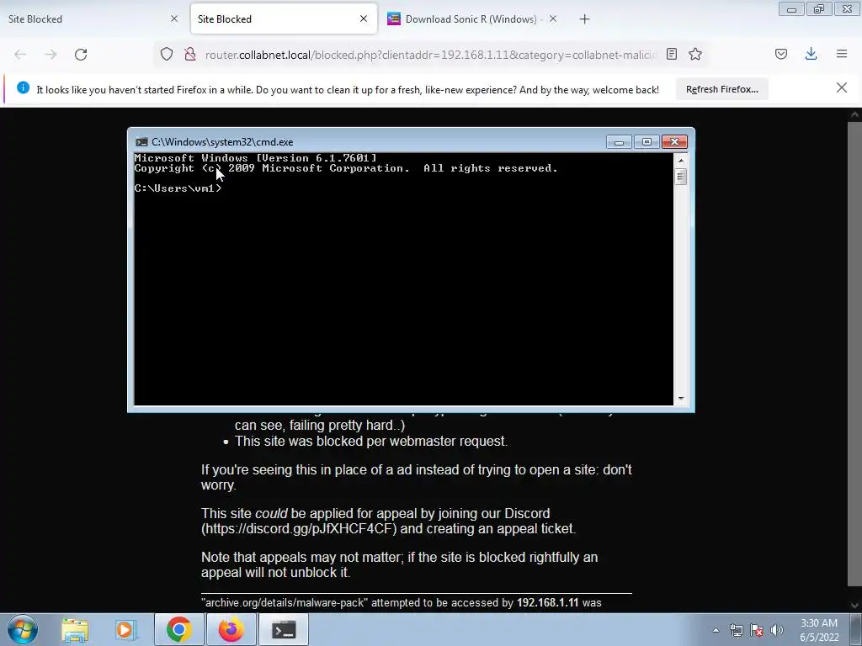
Task: Restore down the Firefox window
Action: tap(819, 9)
